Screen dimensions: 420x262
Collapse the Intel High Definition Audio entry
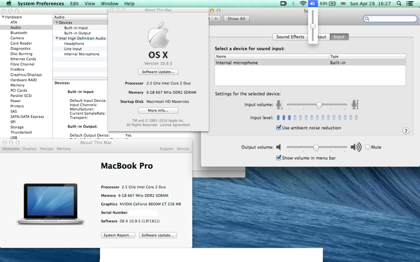tap(57, 38)
